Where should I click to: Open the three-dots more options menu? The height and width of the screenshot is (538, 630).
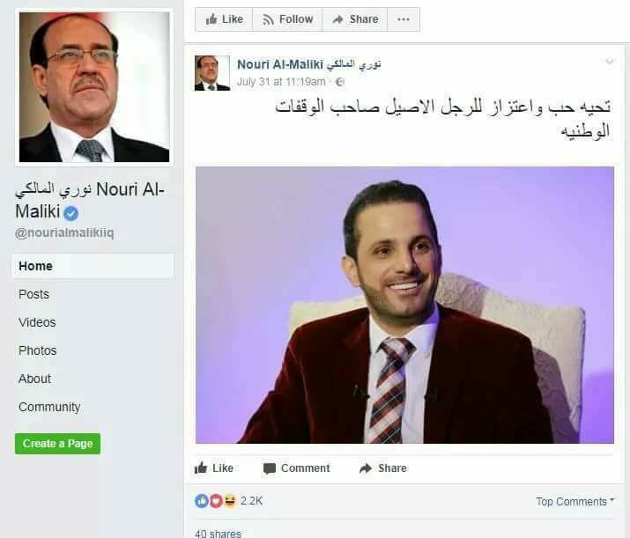(404, 19)
